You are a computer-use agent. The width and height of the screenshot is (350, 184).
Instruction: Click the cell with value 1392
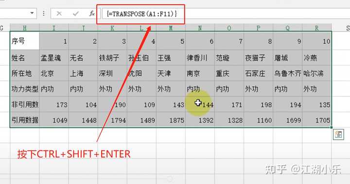pyautogui.click(x=200, y=120)
